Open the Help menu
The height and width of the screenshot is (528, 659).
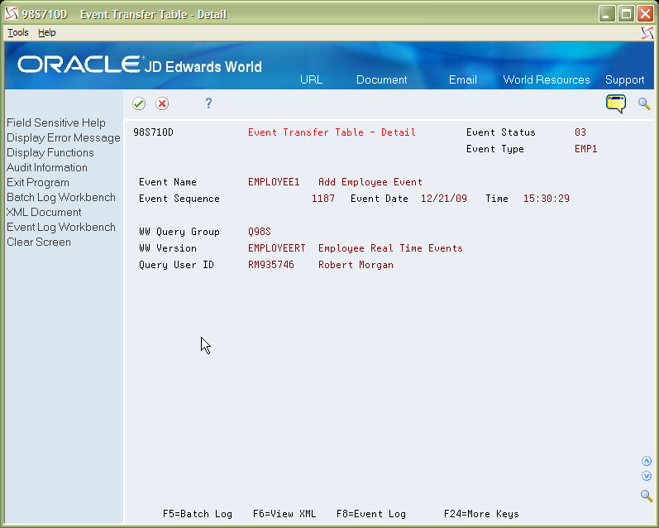coord(46,32)
